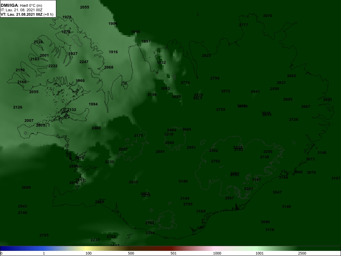Select the 501 label on the color scale
This screenshot has height=256, width=341.
click(174, 253)
